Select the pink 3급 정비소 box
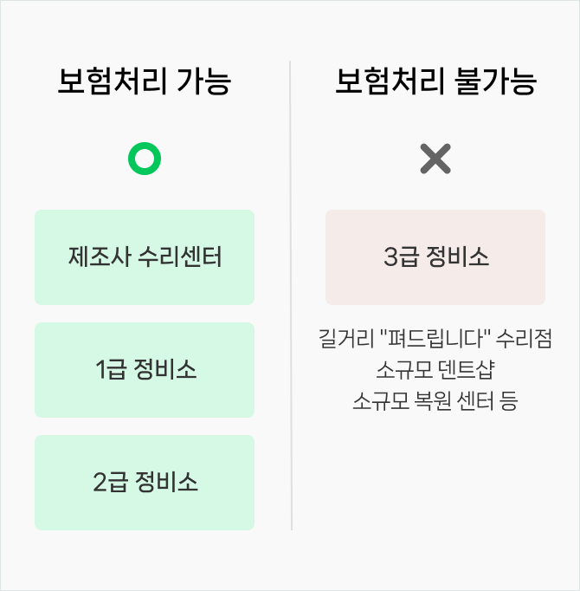580x591 pixels. coord(435,257)
